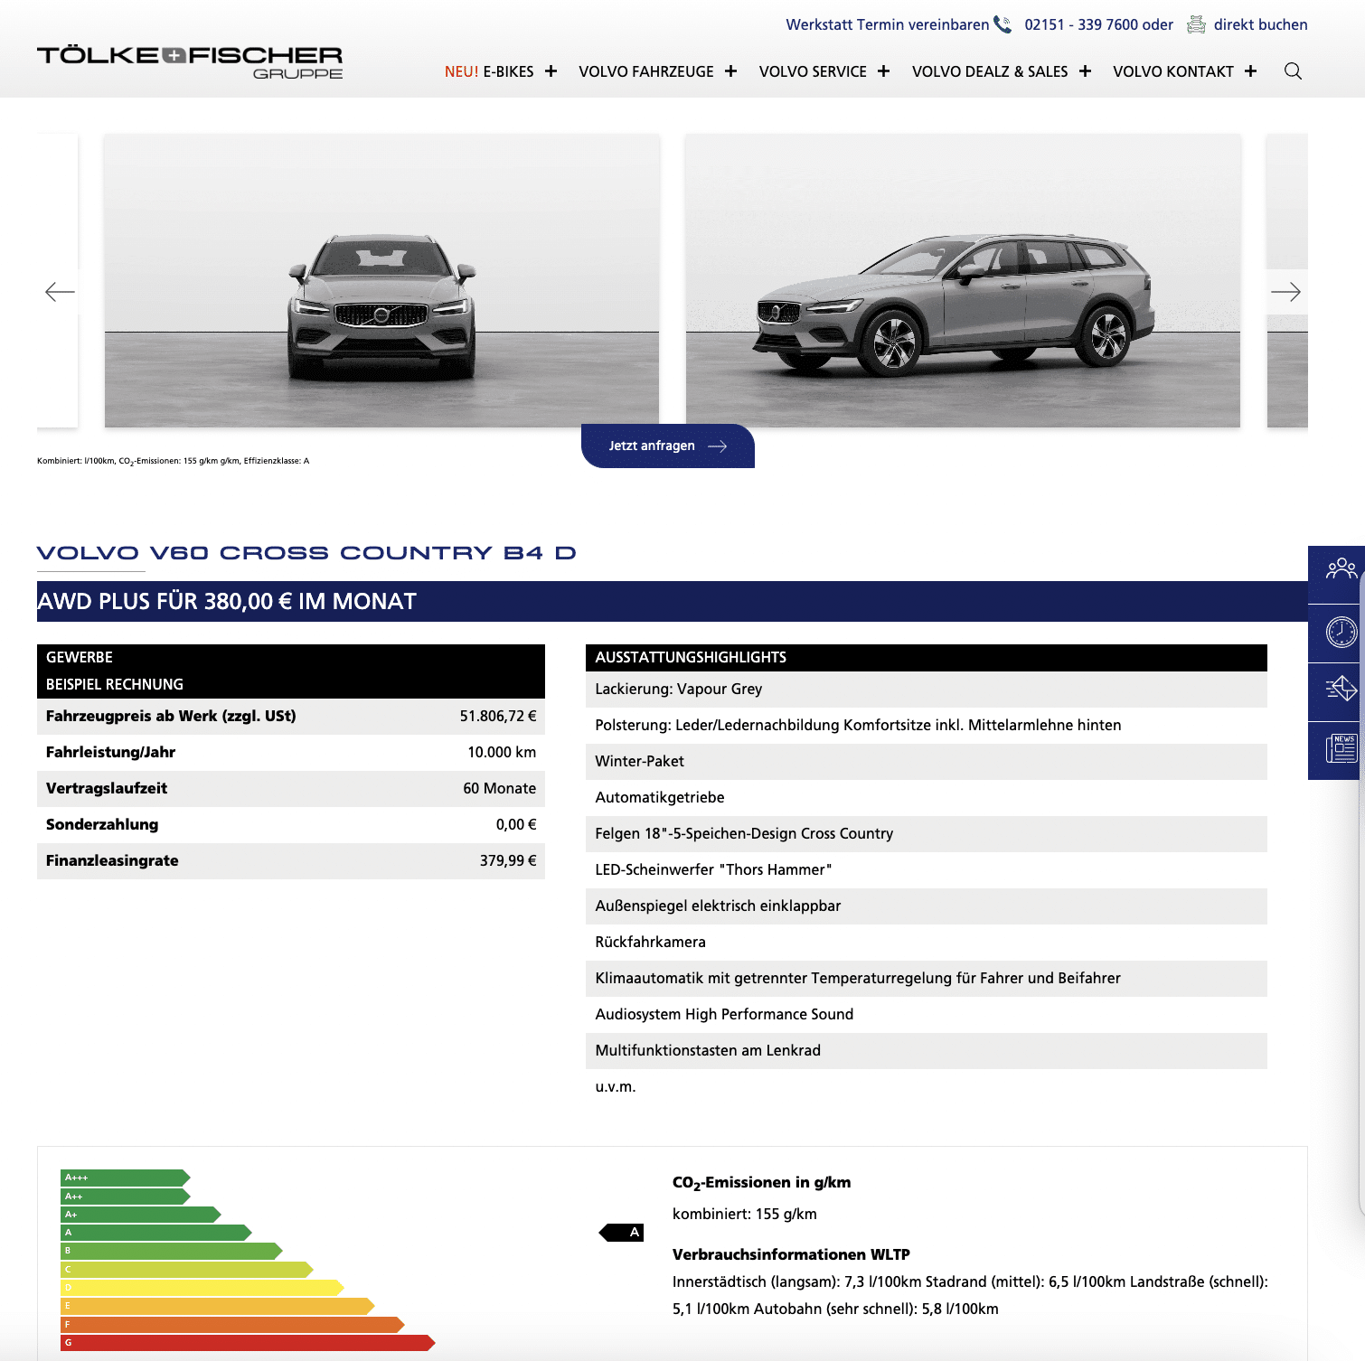Image resolution: width=1365 pixels, height=1361 pixels.
Task: Open the NEU! E-BIKES menu
Action: coord(489,71)
